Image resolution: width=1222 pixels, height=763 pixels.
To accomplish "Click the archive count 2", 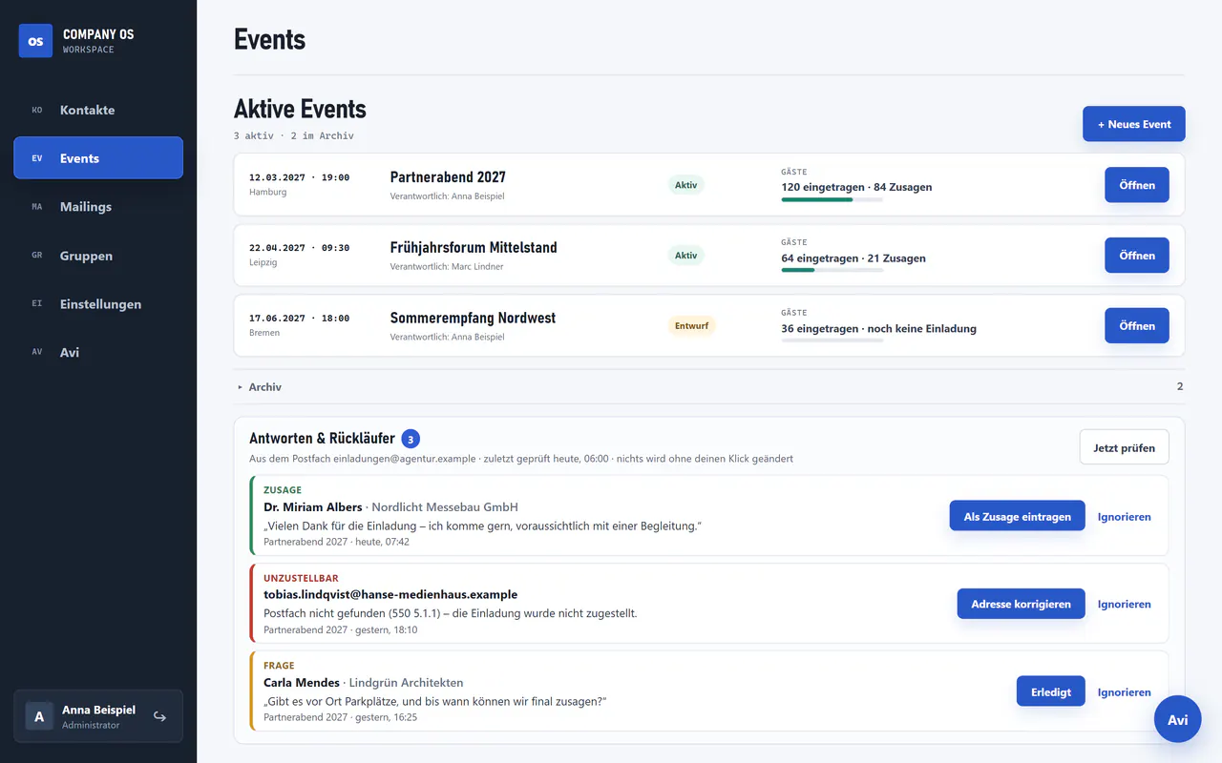I will pos(1180,387).
